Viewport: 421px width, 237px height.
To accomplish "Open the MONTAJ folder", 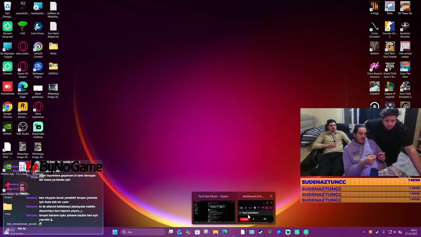I will (x=53, y=68).
